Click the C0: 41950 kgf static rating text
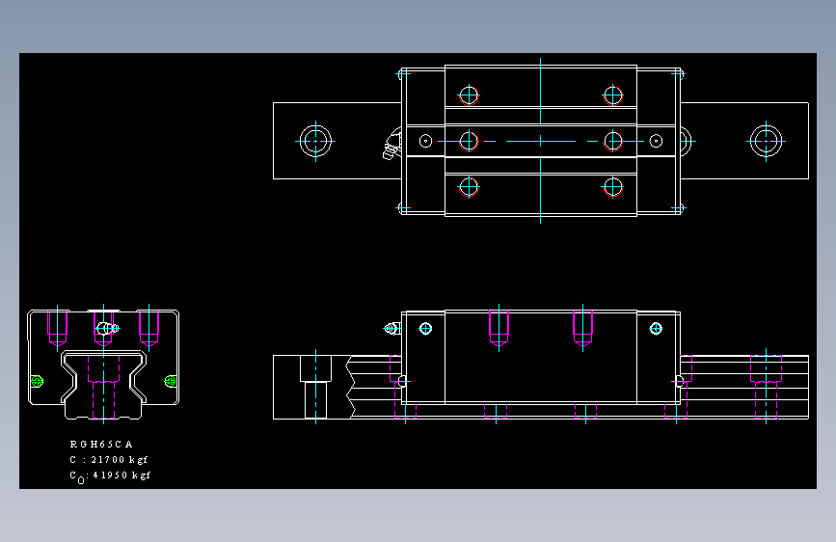Screen dimensions: 836x542 tap(110, 475)
